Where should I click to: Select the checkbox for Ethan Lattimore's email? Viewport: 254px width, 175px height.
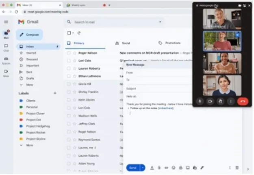69,76
